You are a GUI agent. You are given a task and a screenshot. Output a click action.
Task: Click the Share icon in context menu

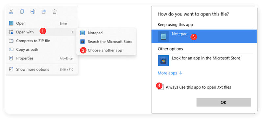[44, 12]
